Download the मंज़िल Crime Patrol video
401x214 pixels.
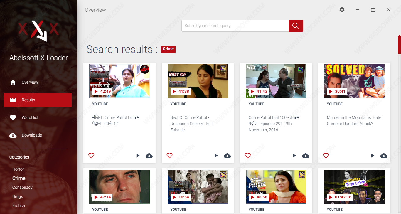click(x=149, y=156)
